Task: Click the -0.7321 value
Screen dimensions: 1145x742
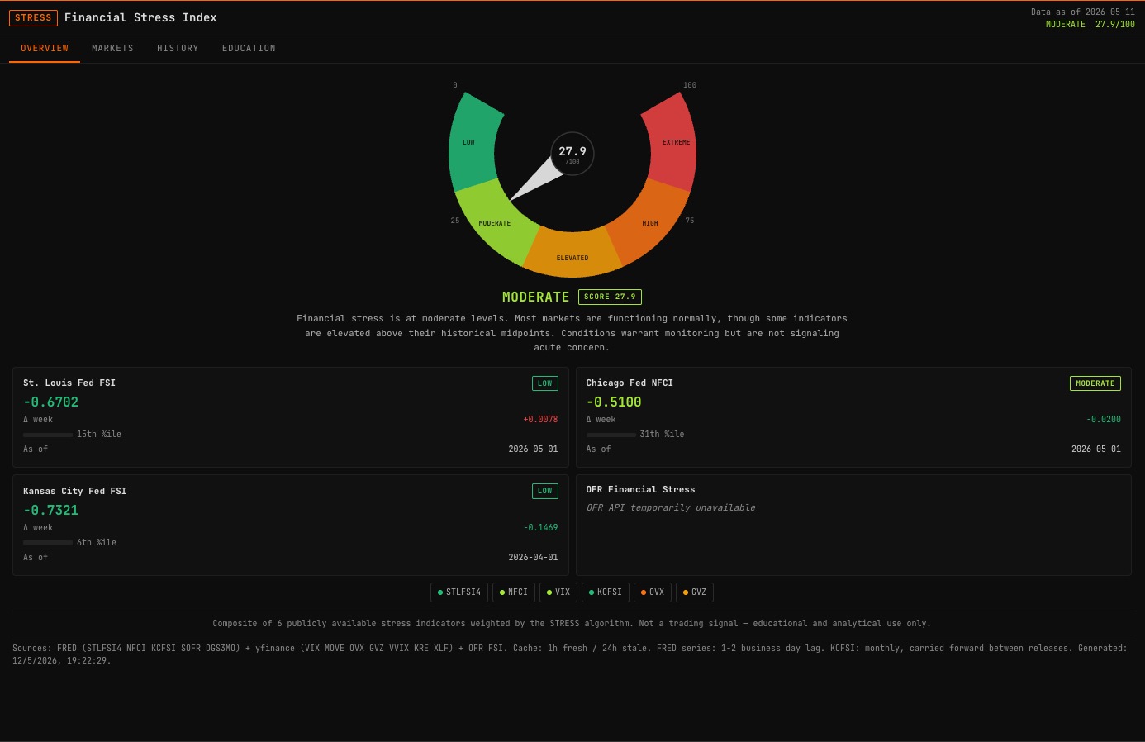Action: click(x=50, y=511)
